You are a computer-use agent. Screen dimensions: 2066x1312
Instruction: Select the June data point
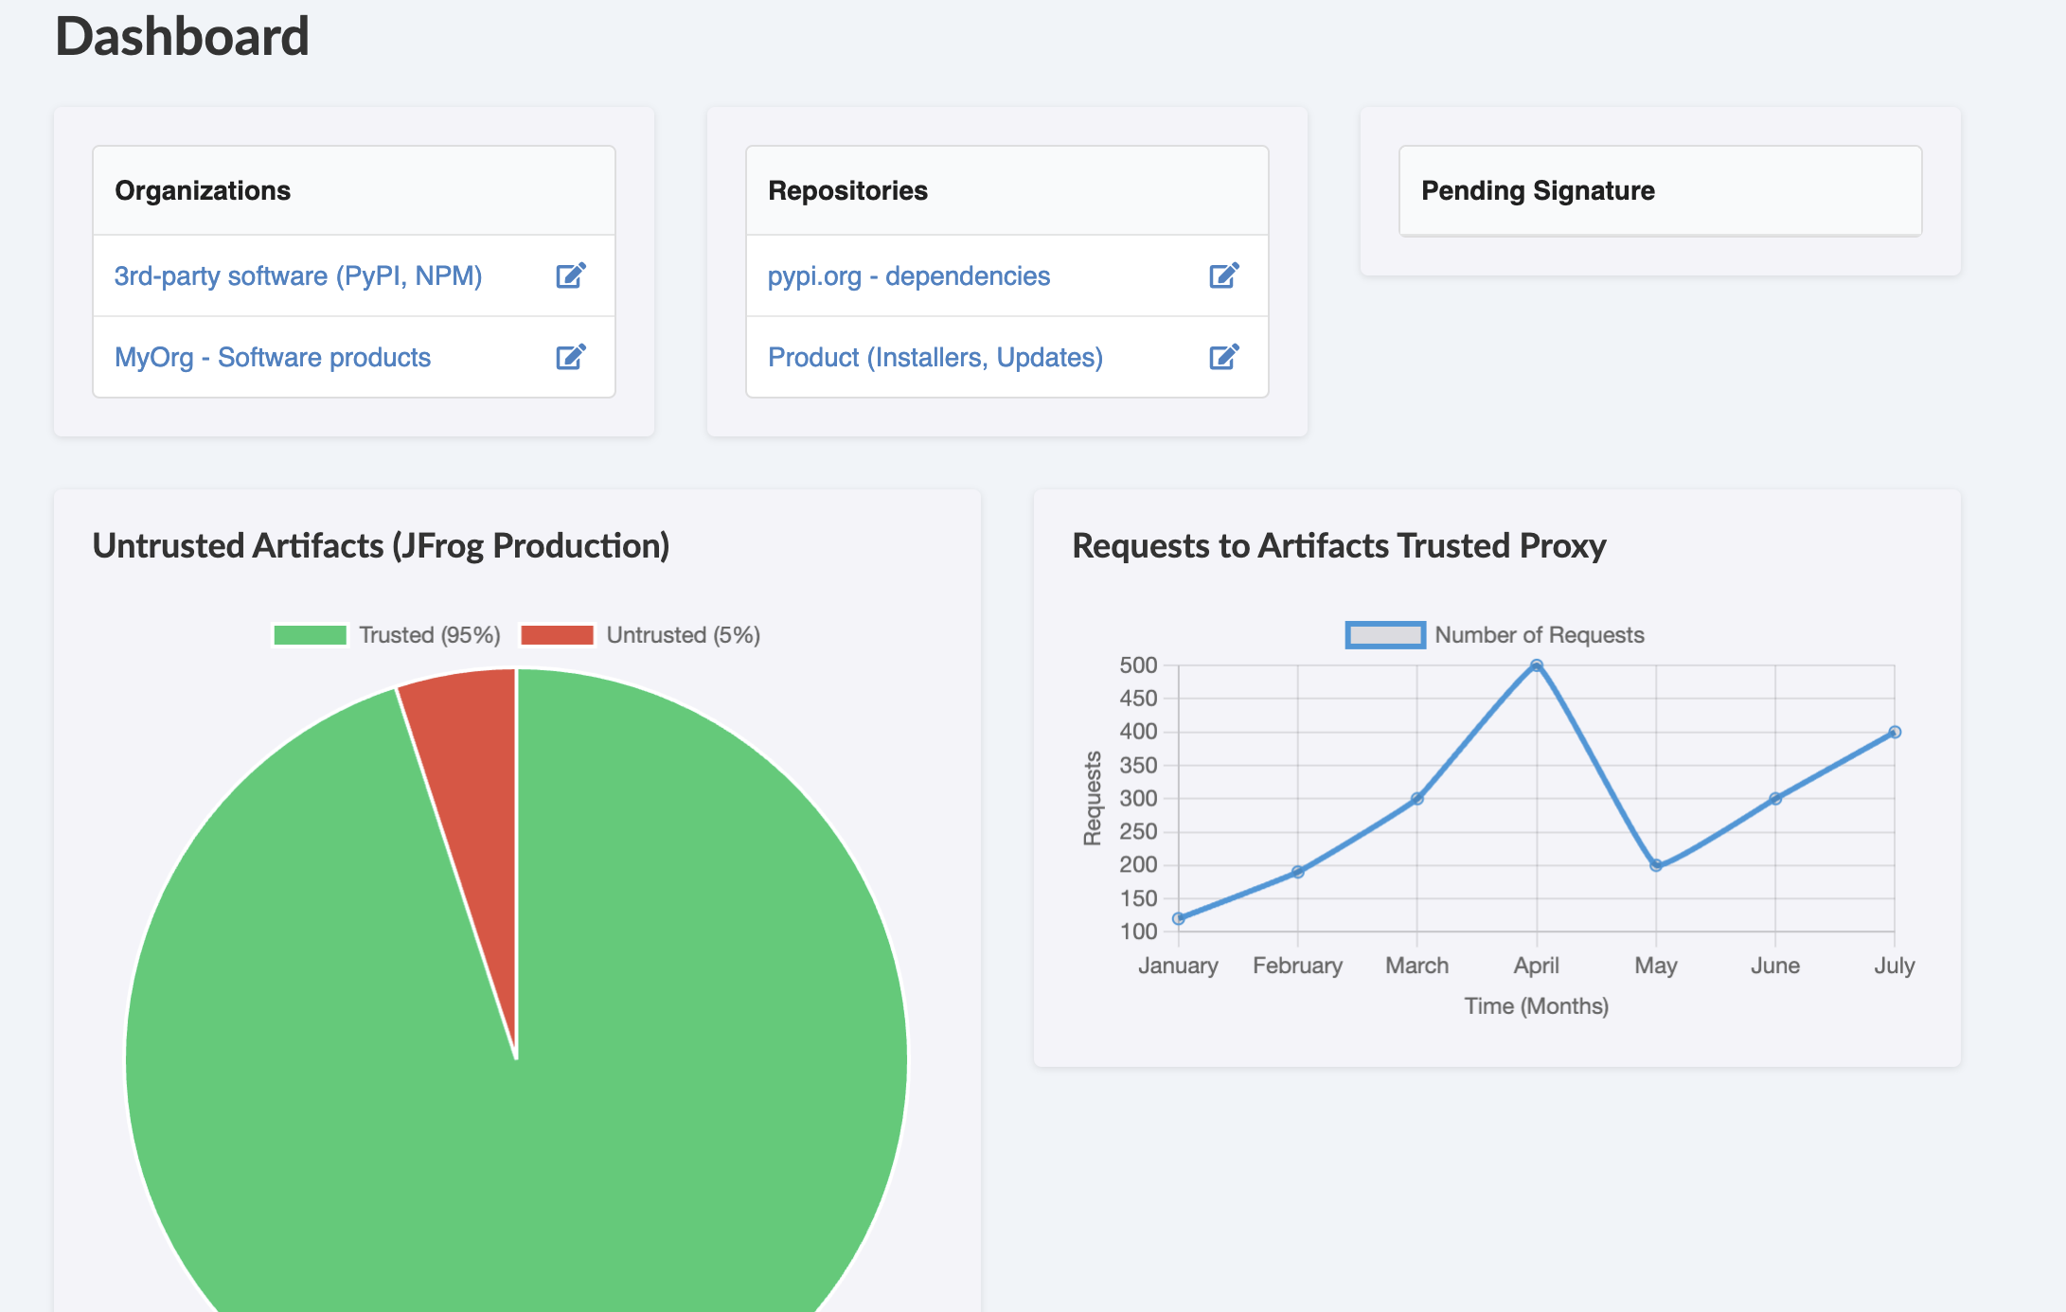click(x=1775, y=799)
